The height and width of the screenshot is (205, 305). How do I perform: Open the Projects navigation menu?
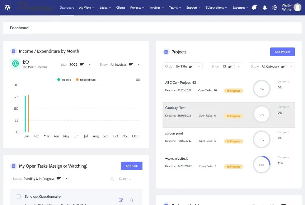click(x=137, y=8)
